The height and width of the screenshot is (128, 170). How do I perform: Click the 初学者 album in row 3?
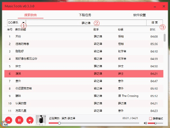click(122, 51)
